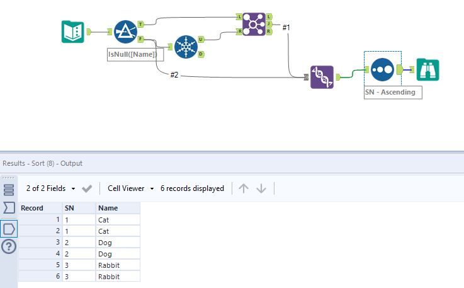Click the Text Input tool's output anchor
Screen dimensions: 464x288
click(x=89, y=32)
